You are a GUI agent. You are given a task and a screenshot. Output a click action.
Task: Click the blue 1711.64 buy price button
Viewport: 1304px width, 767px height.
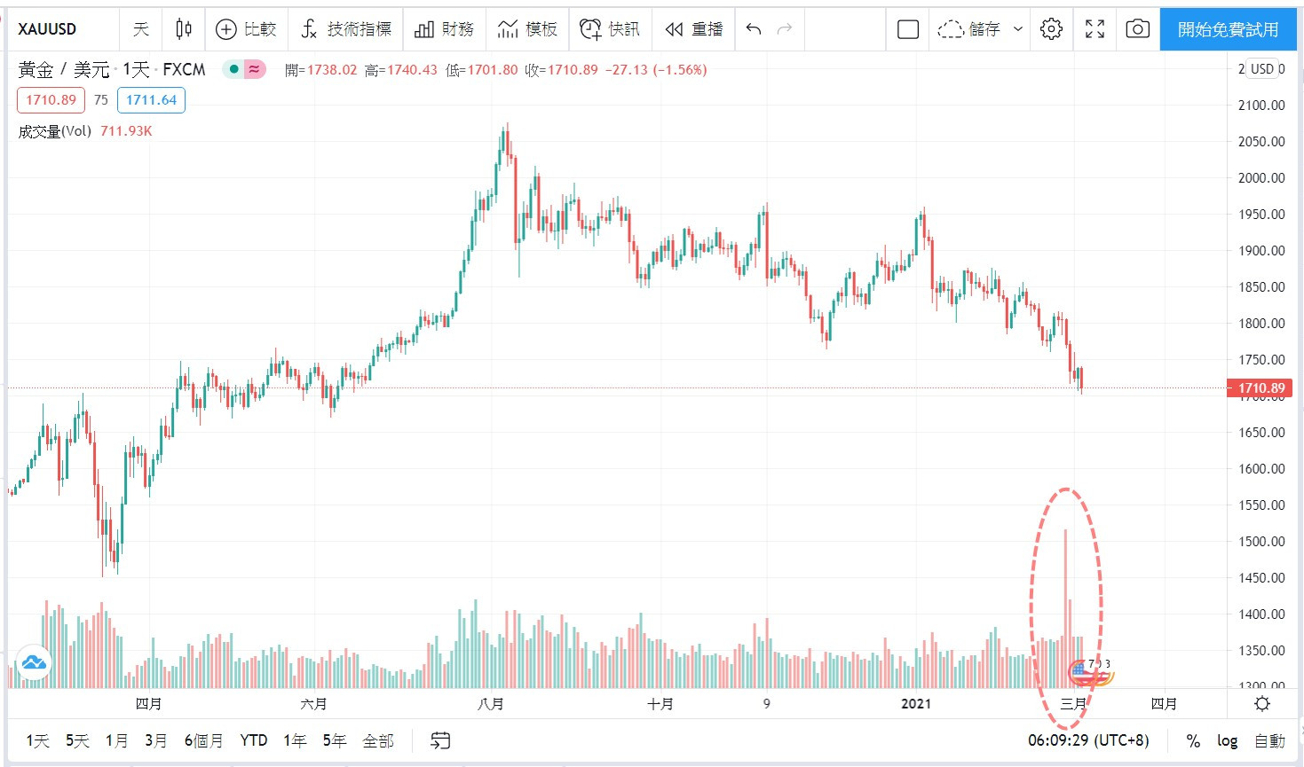(151, 100)
